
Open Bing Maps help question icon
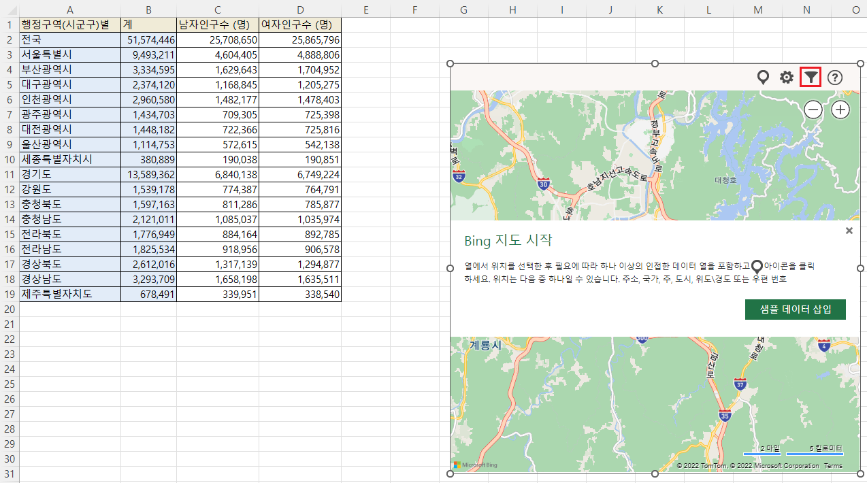click(x=835, y=78)
